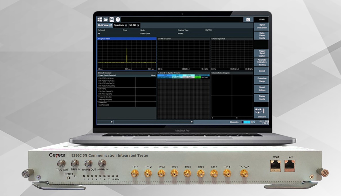The image size is (341, 196).
Task: Click the TX AUX port connector
Action: click(x=244, y=174)
